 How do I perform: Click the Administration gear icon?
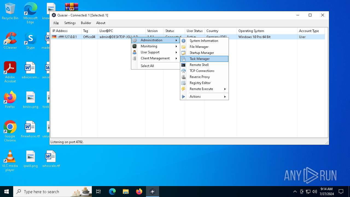[x=135, y=40]
